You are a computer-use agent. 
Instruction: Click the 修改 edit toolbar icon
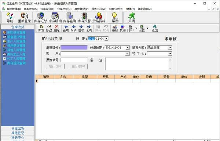49,28
